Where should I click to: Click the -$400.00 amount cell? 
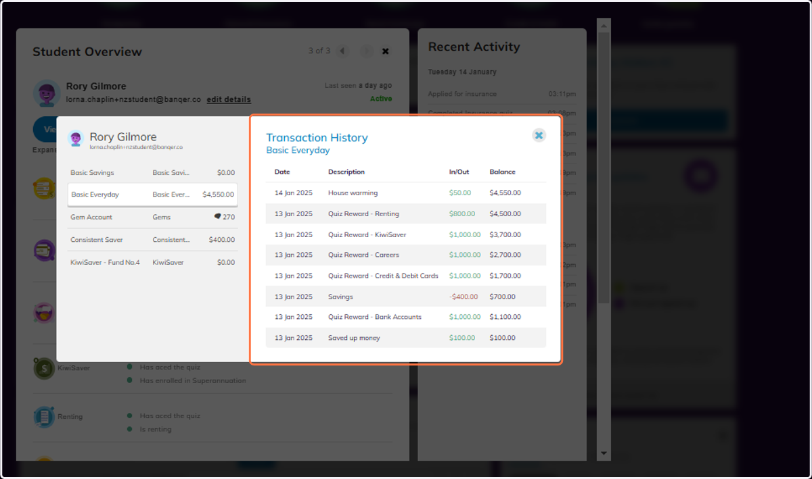(x=464, y=297)
